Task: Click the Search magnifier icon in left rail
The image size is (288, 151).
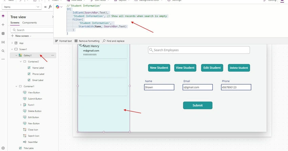Action: (3, 51)
